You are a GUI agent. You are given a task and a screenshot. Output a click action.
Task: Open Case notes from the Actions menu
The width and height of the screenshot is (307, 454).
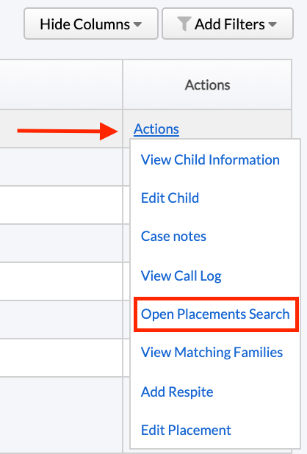click(173, 237)
